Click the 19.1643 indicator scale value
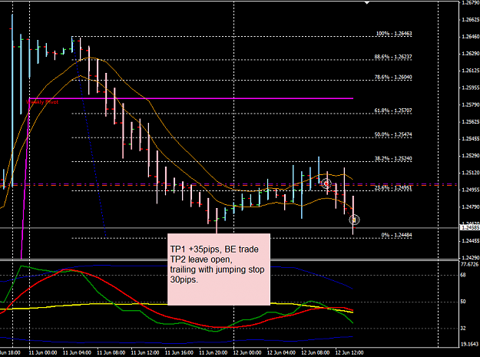This screenshot has height=357, width=480. (x=469, y=344)
